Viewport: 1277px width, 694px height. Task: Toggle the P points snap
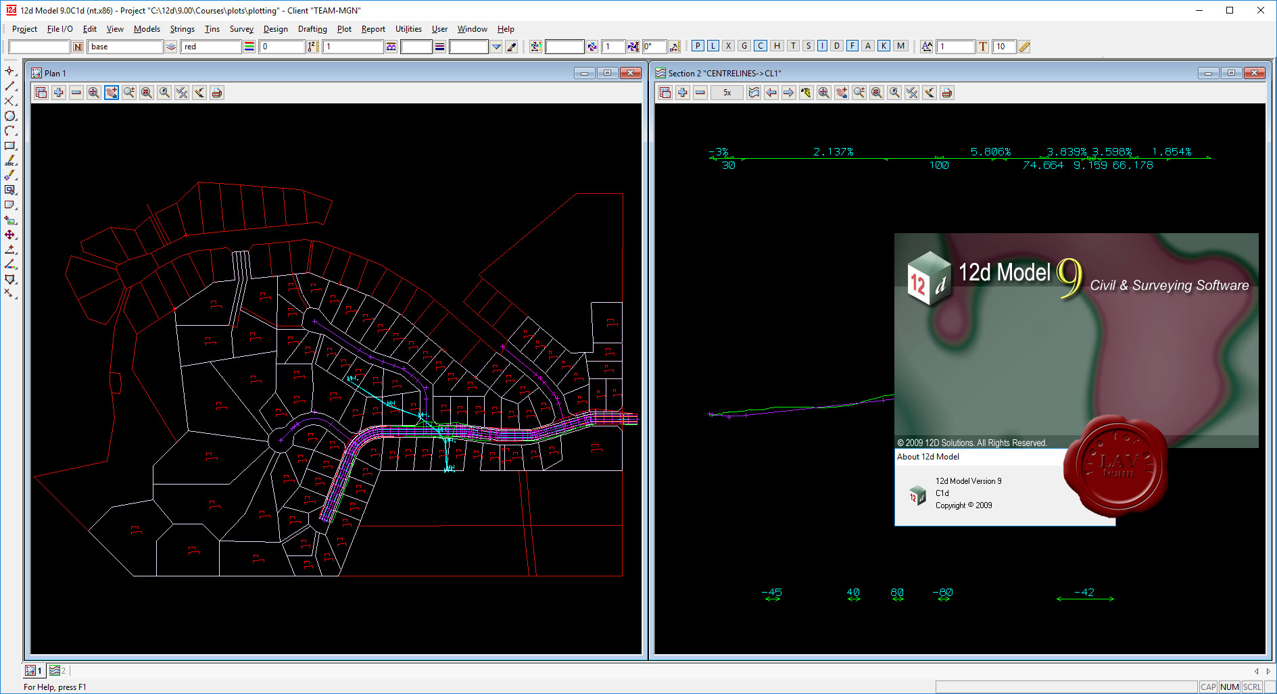tap(698, 46)
